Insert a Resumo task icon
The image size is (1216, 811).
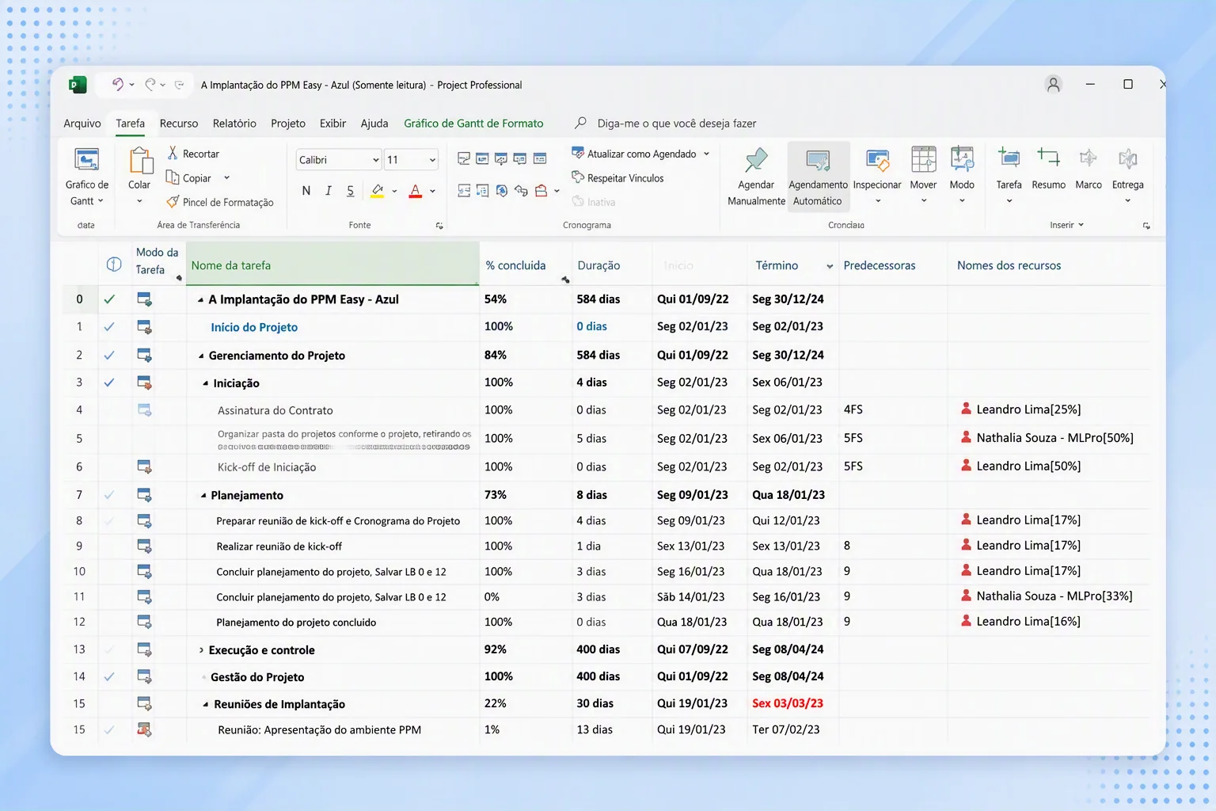(1049, 158)
